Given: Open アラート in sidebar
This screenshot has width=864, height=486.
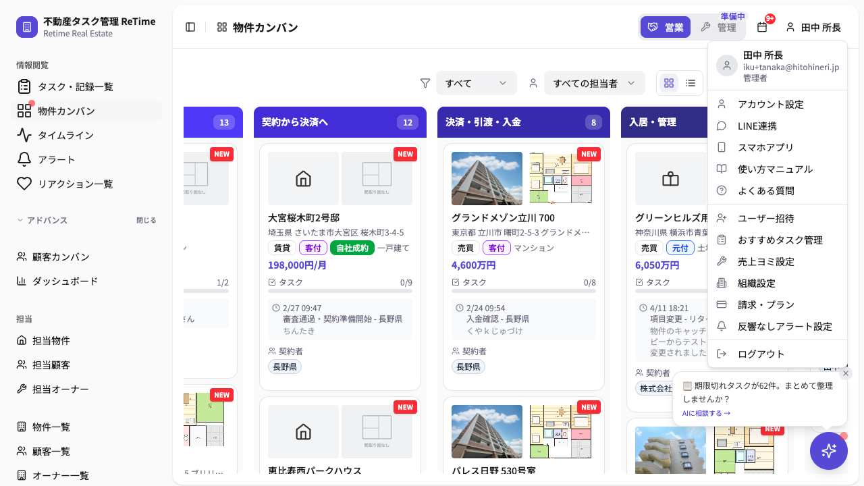Looking at the screenshot, I should [86, 159].
